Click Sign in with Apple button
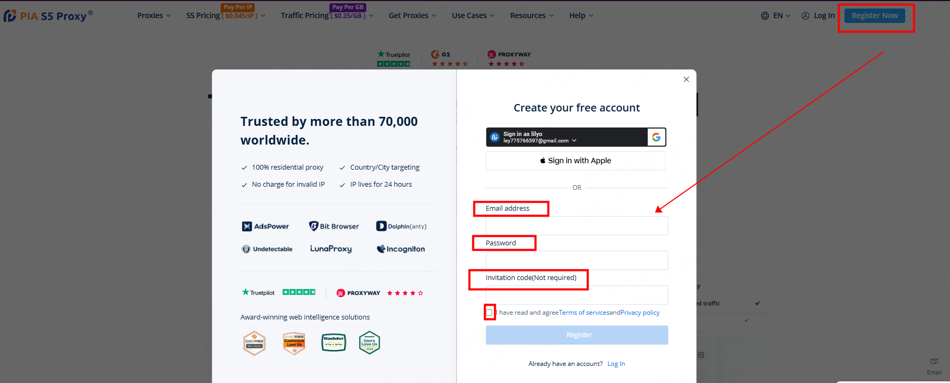This screenshot has width=950, height=383. [x=576, y=161]
